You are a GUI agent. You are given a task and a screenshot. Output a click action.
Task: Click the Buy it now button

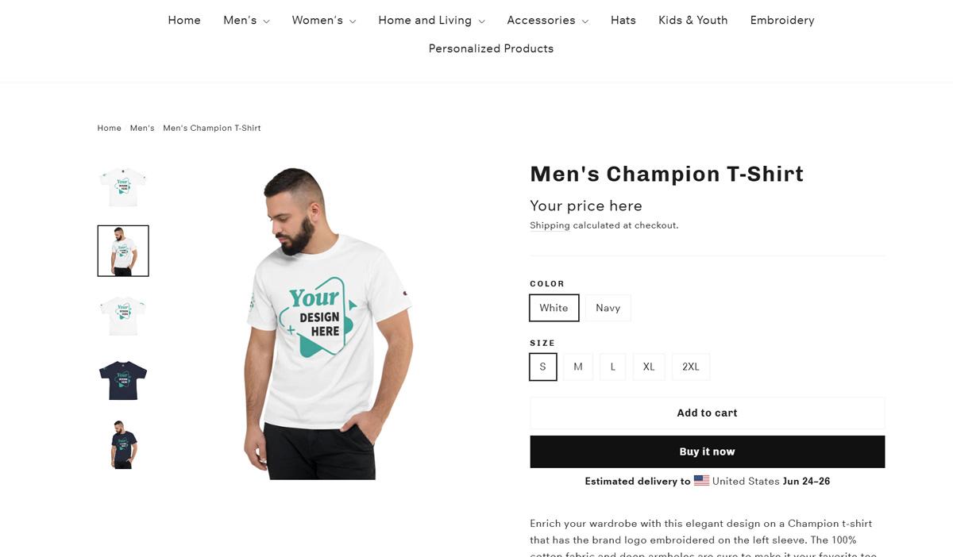pos(707,451)
